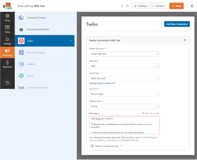Expand Uncanny Automator row chevron
The height and width of the screenshot is (160, 197).
pos(71,29)
